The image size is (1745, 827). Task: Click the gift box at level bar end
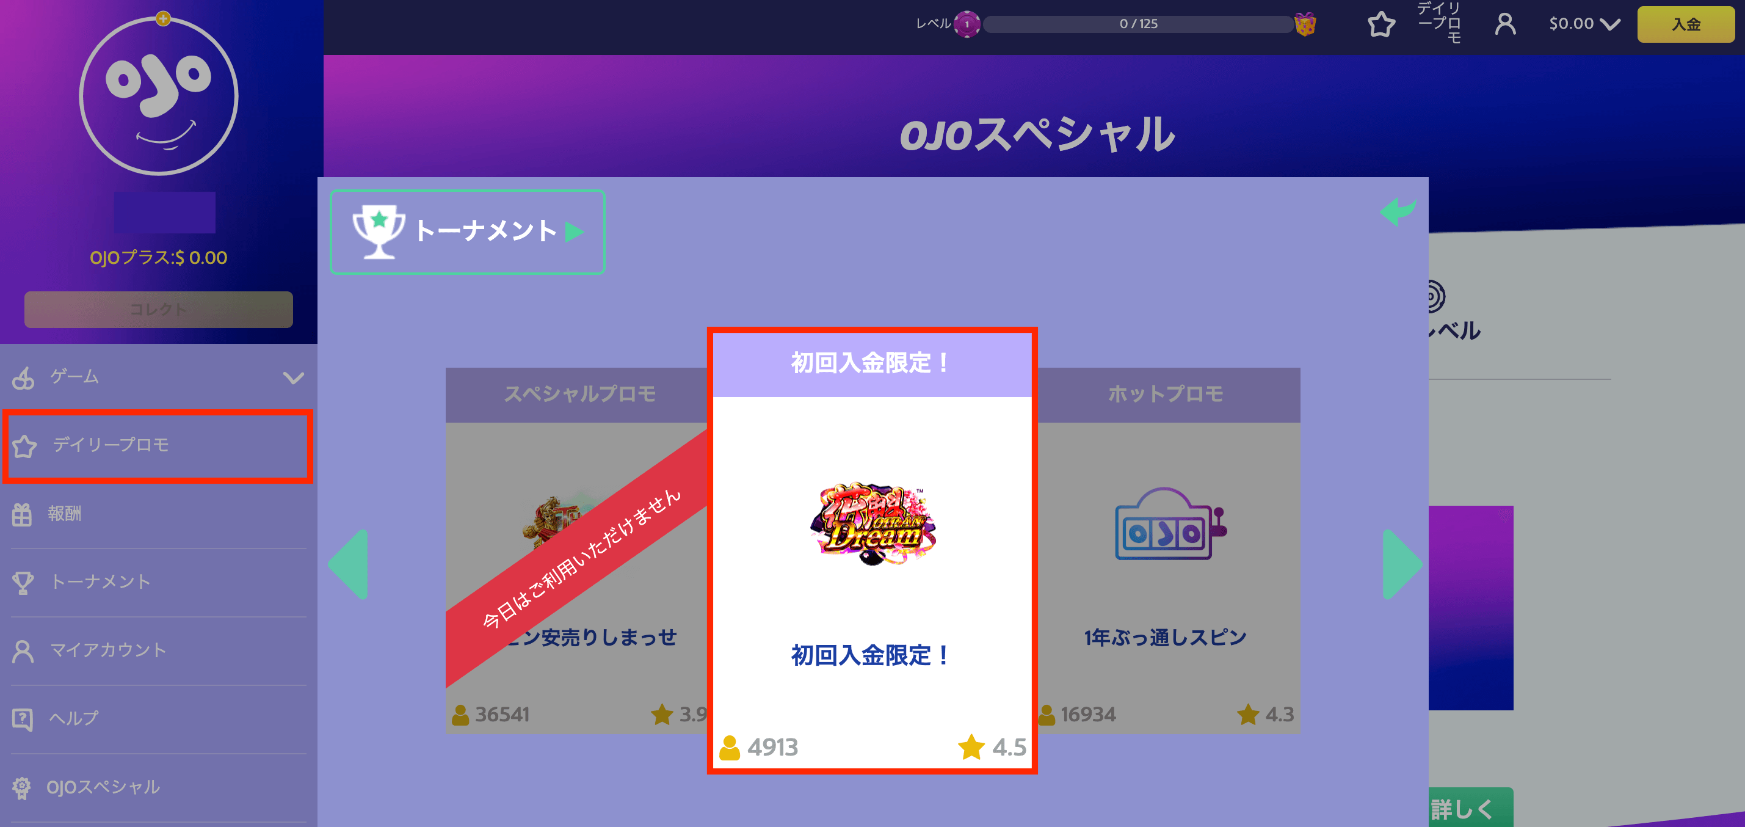coord(1305,24)
